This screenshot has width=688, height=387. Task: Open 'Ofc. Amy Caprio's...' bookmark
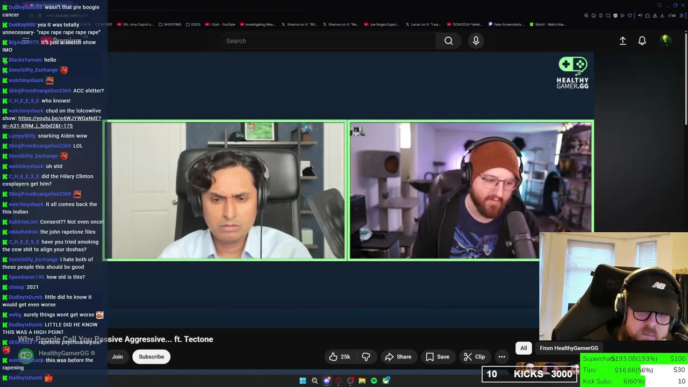click(x=135, y=24)
